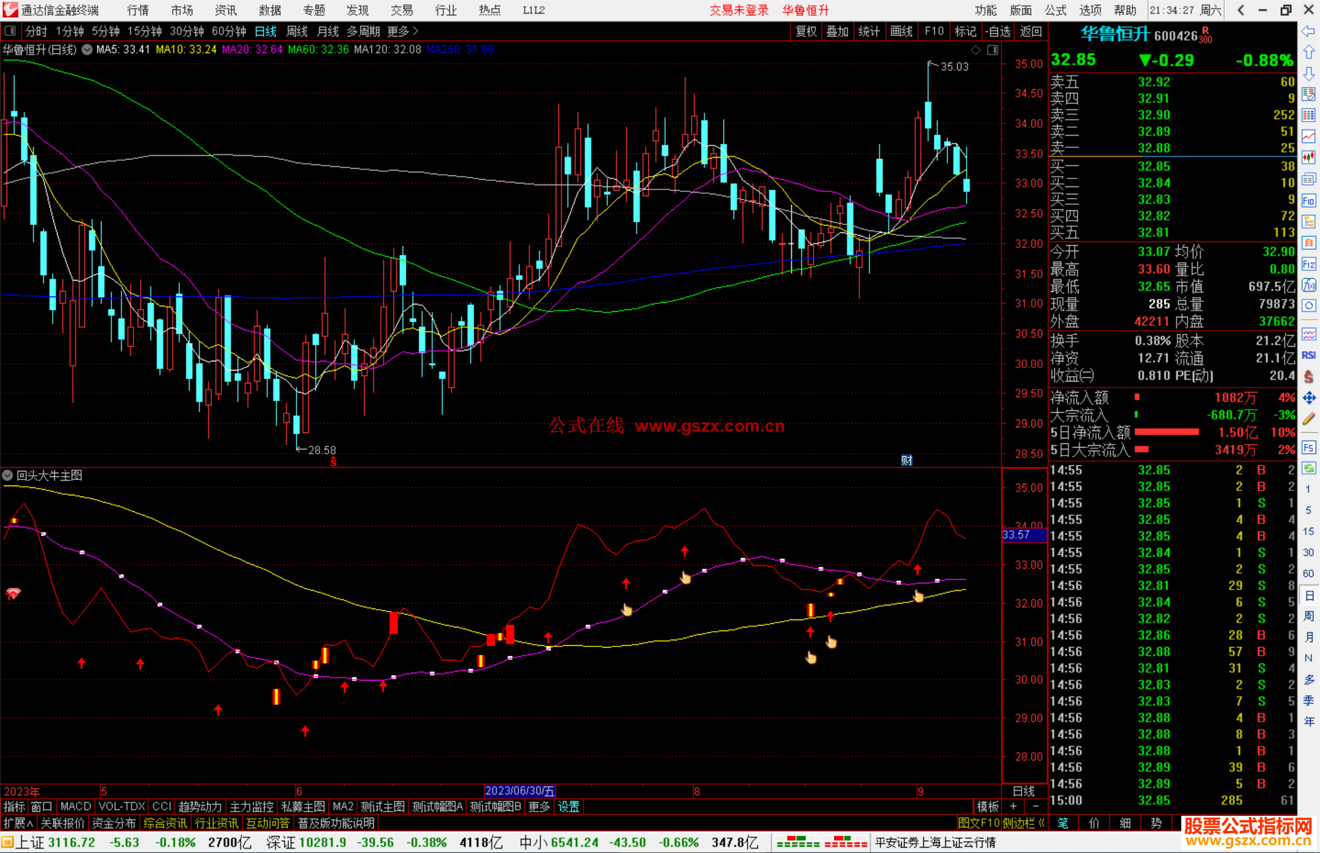Click the candlestick chart icon in sidebar
Image resolution: width=1320 pixels, height=853 pixels.
tap(1308, 158)
